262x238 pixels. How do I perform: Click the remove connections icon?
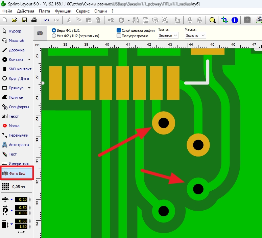click(177, 20)
